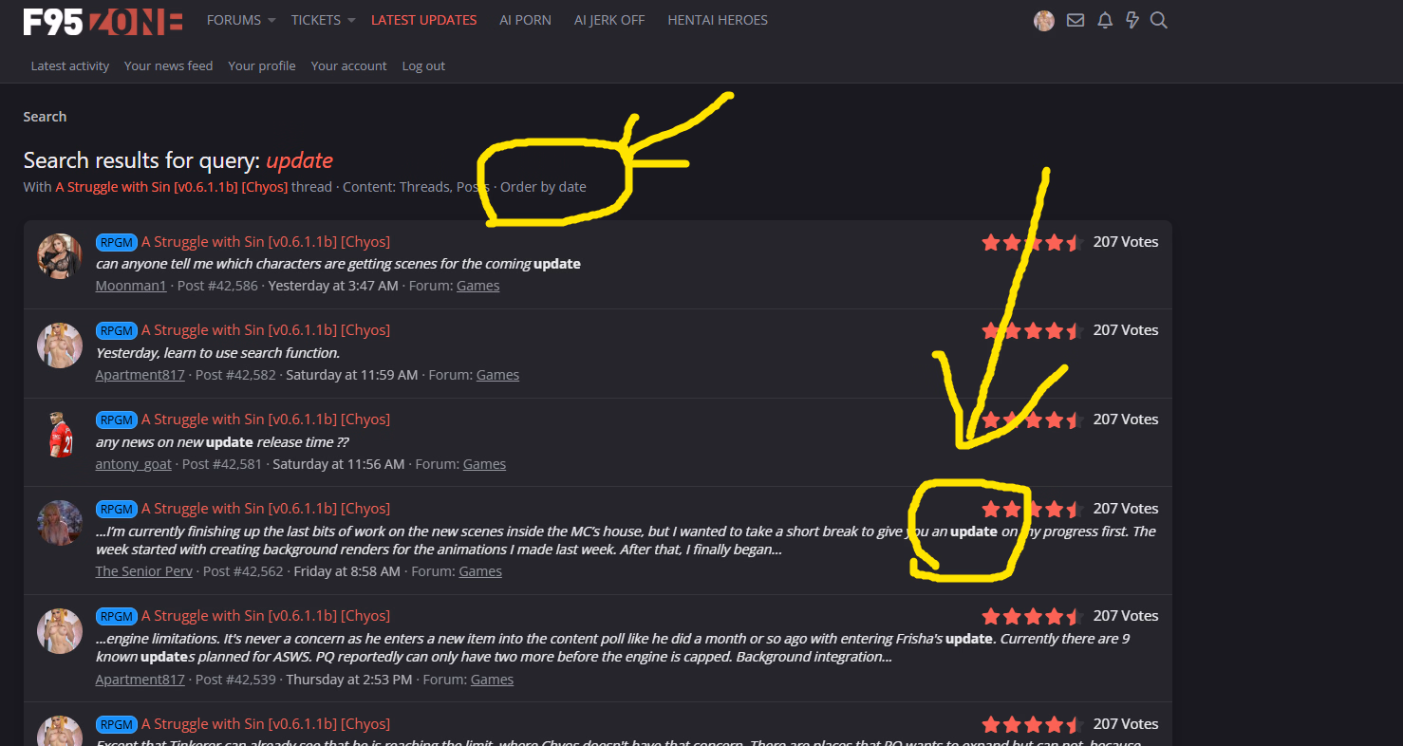This screenshot has height=746, width=1403.
Task: Click "207 Votes" in Moonman1's result
Action: click(x=1126, y=242)
